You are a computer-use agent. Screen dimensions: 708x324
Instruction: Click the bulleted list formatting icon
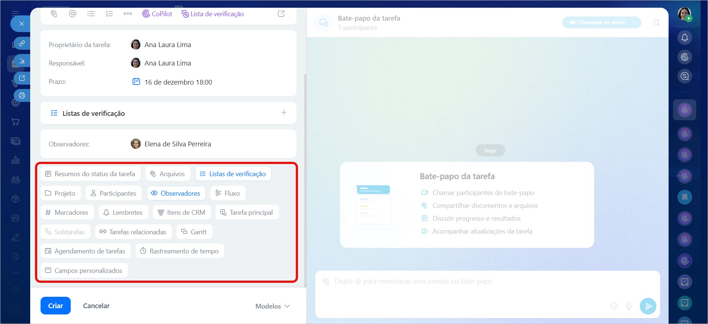pos(91,14)
